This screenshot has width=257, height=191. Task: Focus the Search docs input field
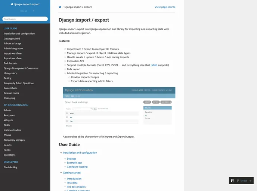pos(25,19)
